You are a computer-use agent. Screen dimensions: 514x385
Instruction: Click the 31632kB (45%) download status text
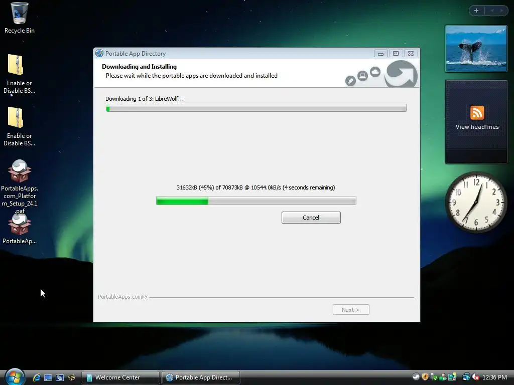(x=255, y=187)
